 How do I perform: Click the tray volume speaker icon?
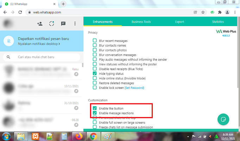point(210,136)
